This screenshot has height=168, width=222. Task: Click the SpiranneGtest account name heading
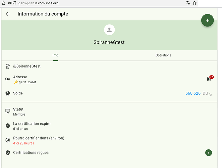click(109, 43)
